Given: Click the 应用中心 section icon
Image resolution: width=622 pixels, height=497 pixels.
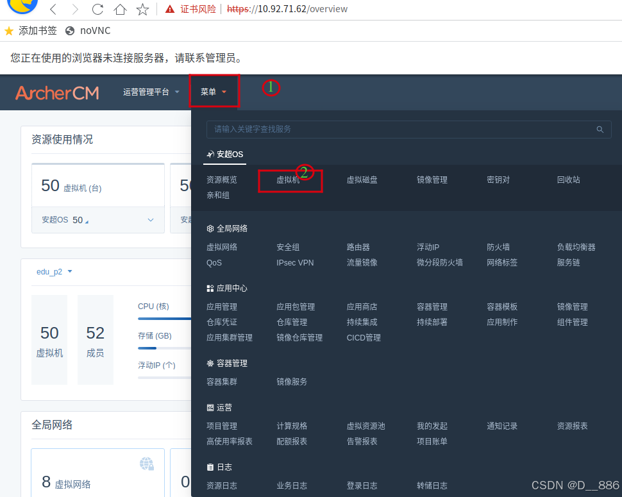Looking at the screenshot, I should pos(210,289).
